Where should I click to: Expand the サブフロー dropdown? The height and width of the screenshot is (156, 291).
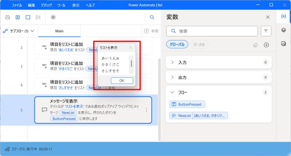click(x=19, y=31)
